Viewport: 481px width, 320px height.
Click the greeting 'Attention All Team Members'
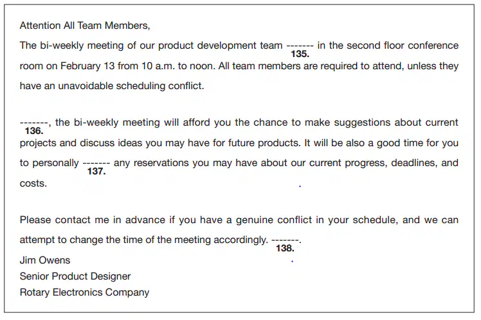pyautogui.click(x=85, y=26)
